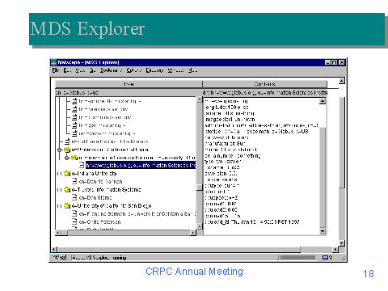Expand the o=Trusted Information Systems node
388x291 pixels.
(60, 190)
